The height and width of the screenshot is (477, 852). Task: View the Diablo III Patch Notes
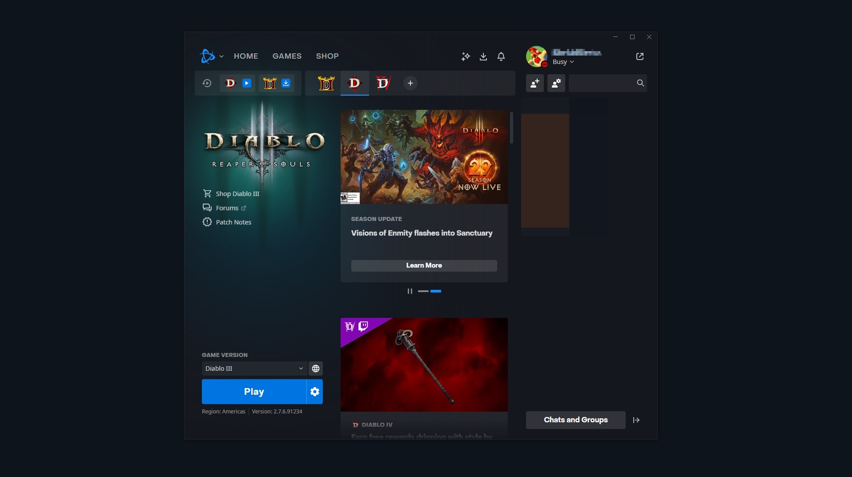coord(227,222)
